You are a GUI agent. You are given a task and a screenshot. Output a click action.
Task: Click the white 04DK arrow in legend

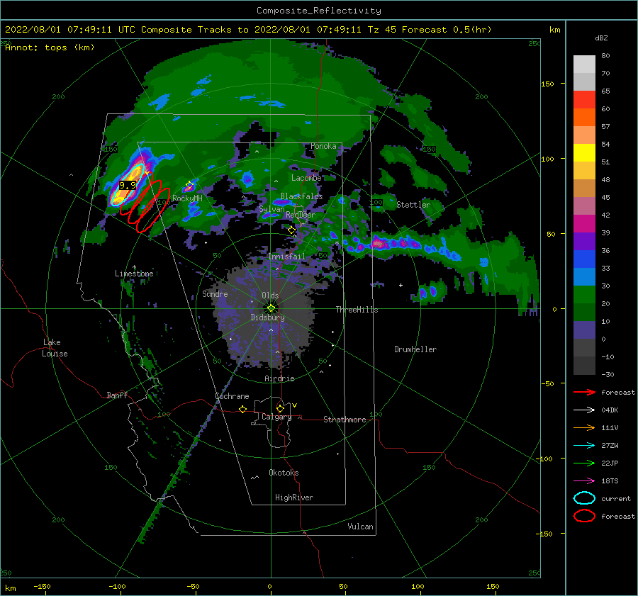tap(584, 410)
